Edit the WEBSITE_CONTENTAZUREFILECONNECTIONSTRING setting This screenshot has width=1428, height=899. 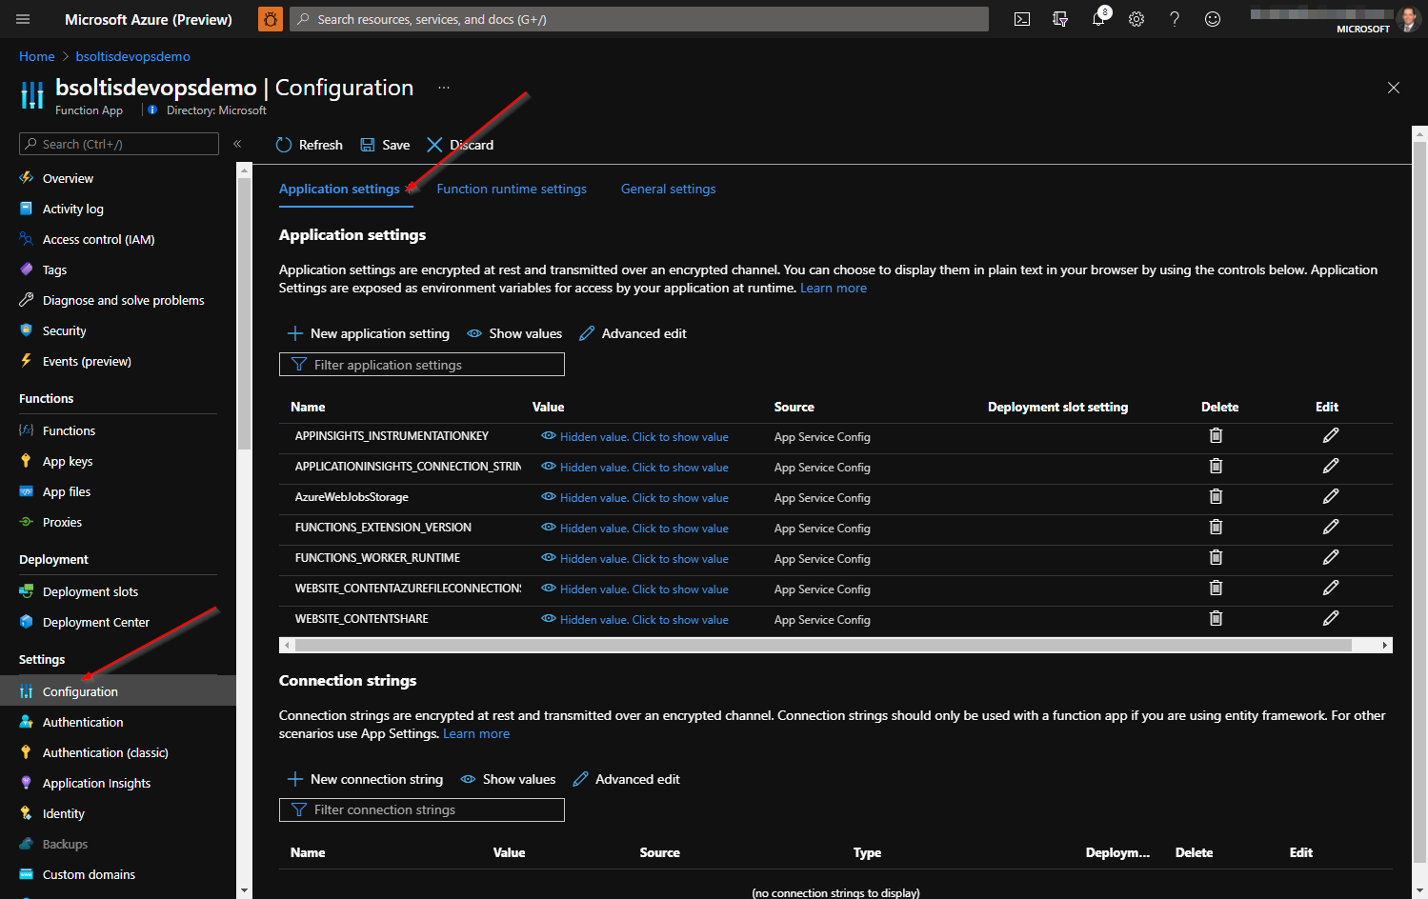tap(1331, 589)
